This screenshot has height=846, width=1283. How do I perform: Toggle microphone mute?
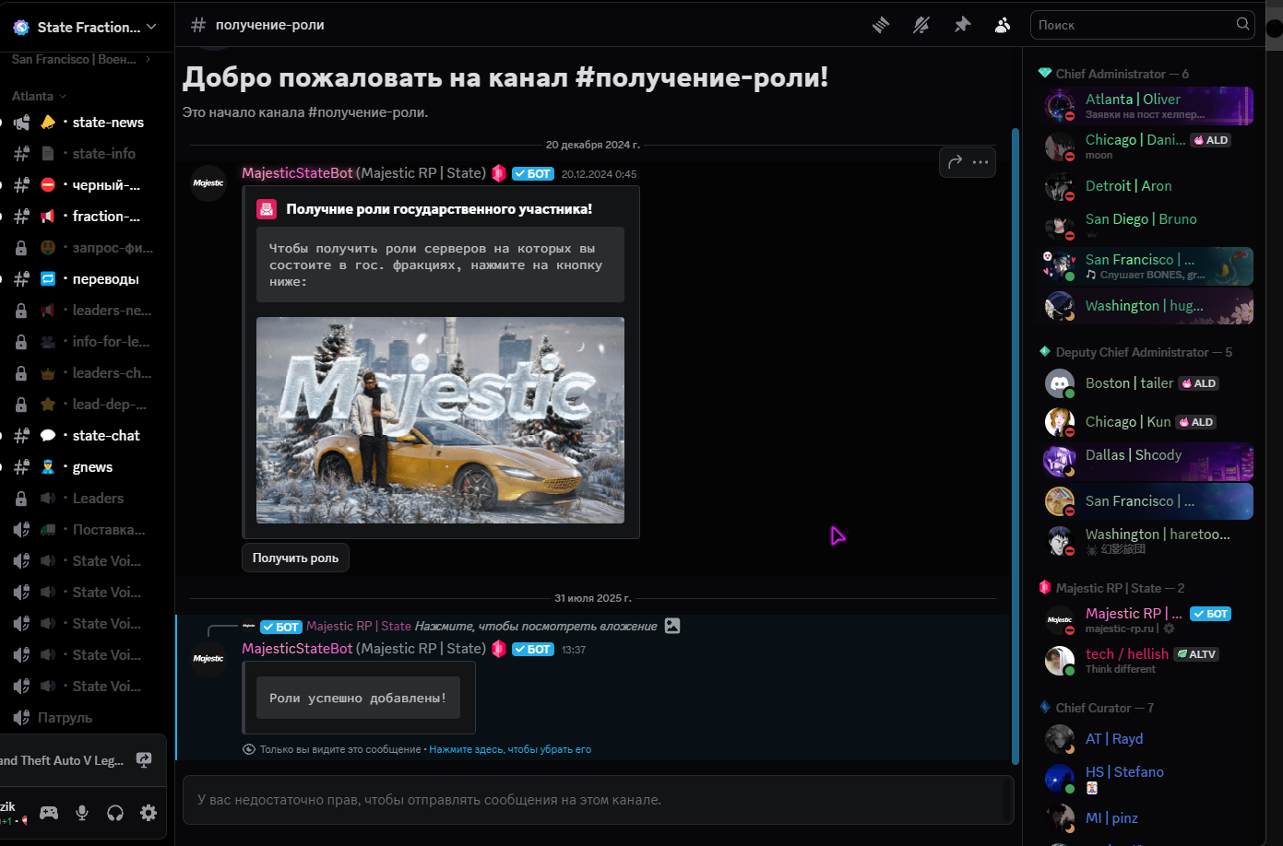[x=82, y=813]
